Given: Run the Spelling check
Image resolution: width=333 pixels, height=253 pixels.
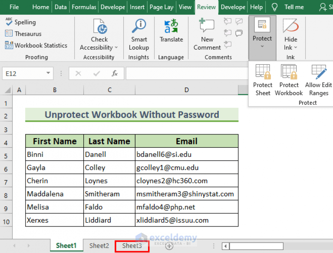Looking at the screenshot, I should pyautogui.click(x=20, y=22).
